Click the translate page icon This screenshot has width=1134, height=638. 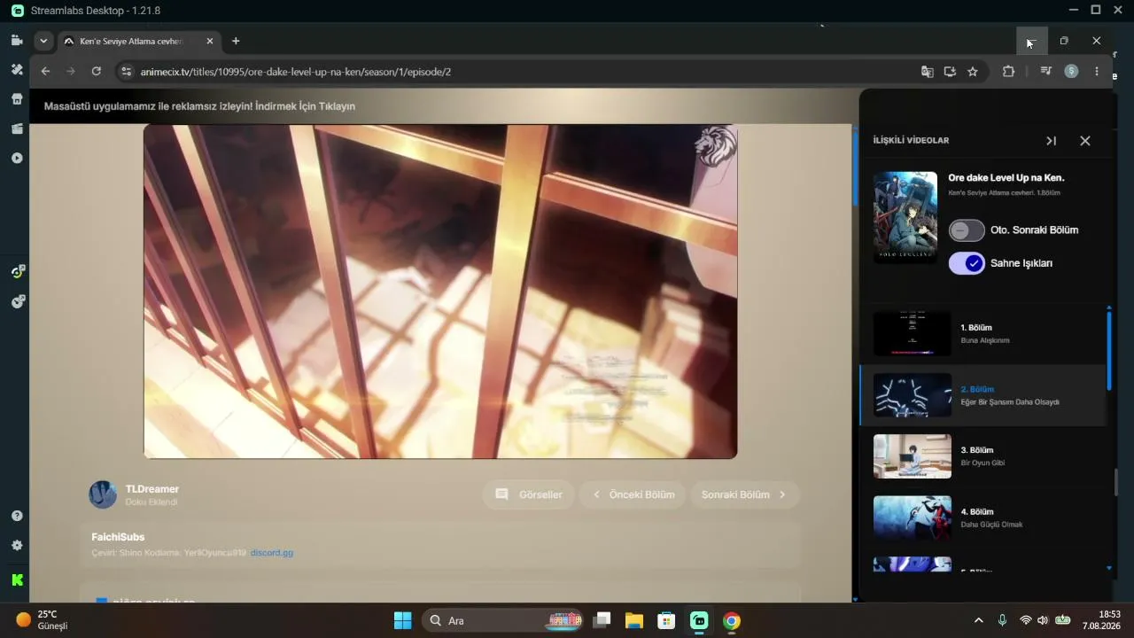coord(927,72)
